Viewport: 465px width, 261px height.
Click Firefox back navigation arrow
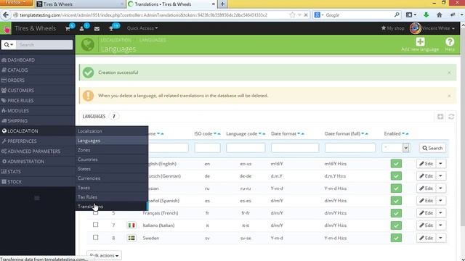(6, 14)
